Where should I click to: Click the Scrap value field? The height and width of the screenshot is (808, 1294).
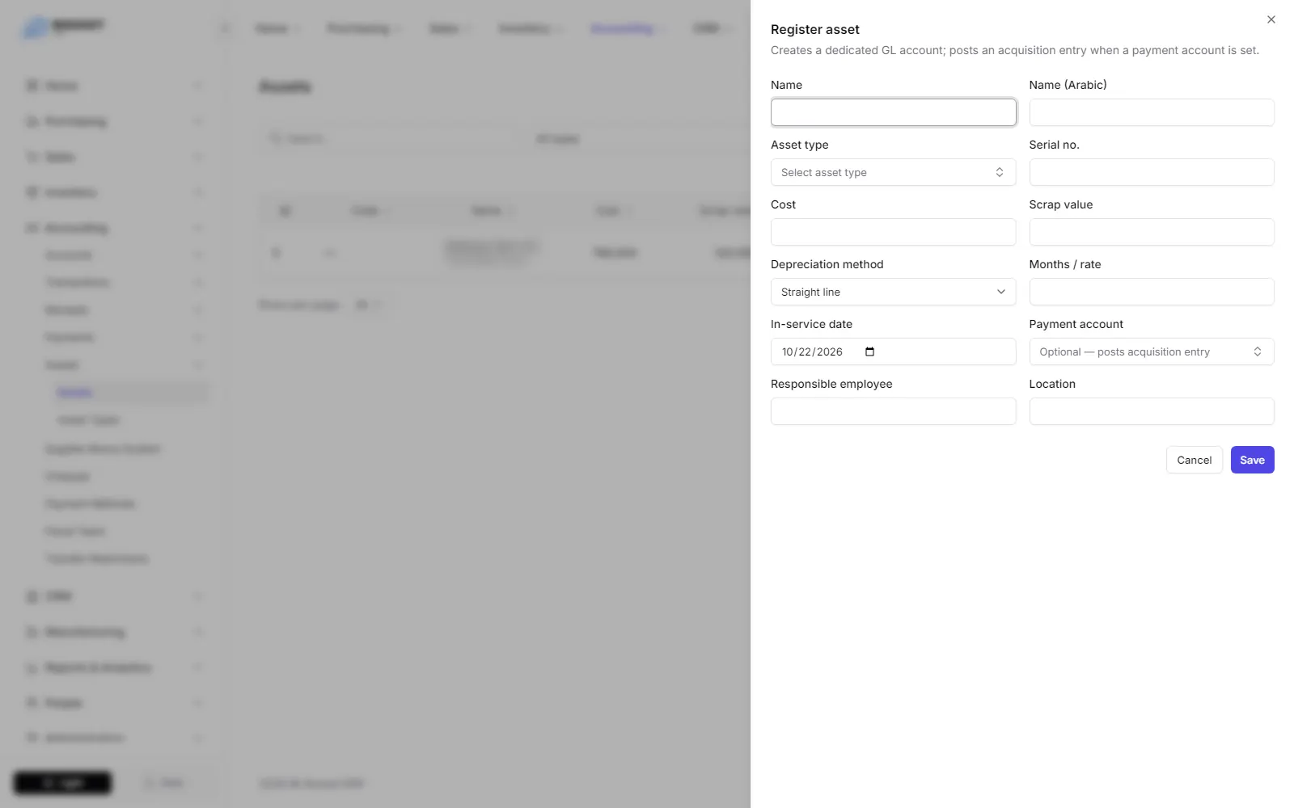pyautogui.click(x=1151, y=232)
